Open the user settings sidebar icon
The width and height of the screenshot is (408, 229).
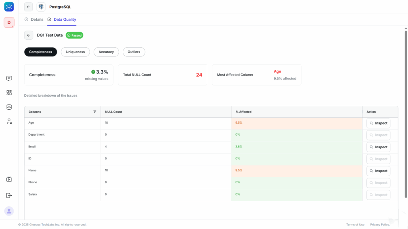(9, 121)
